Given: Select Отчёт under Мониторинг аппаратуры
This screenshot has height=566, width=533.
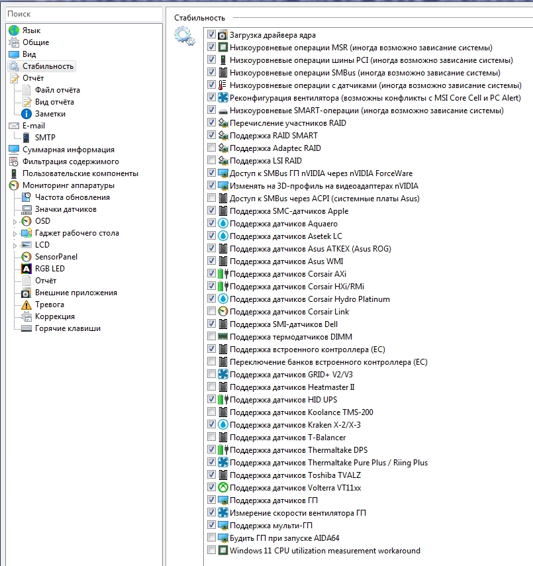Looking at the screenshot, I should (46, 281).
